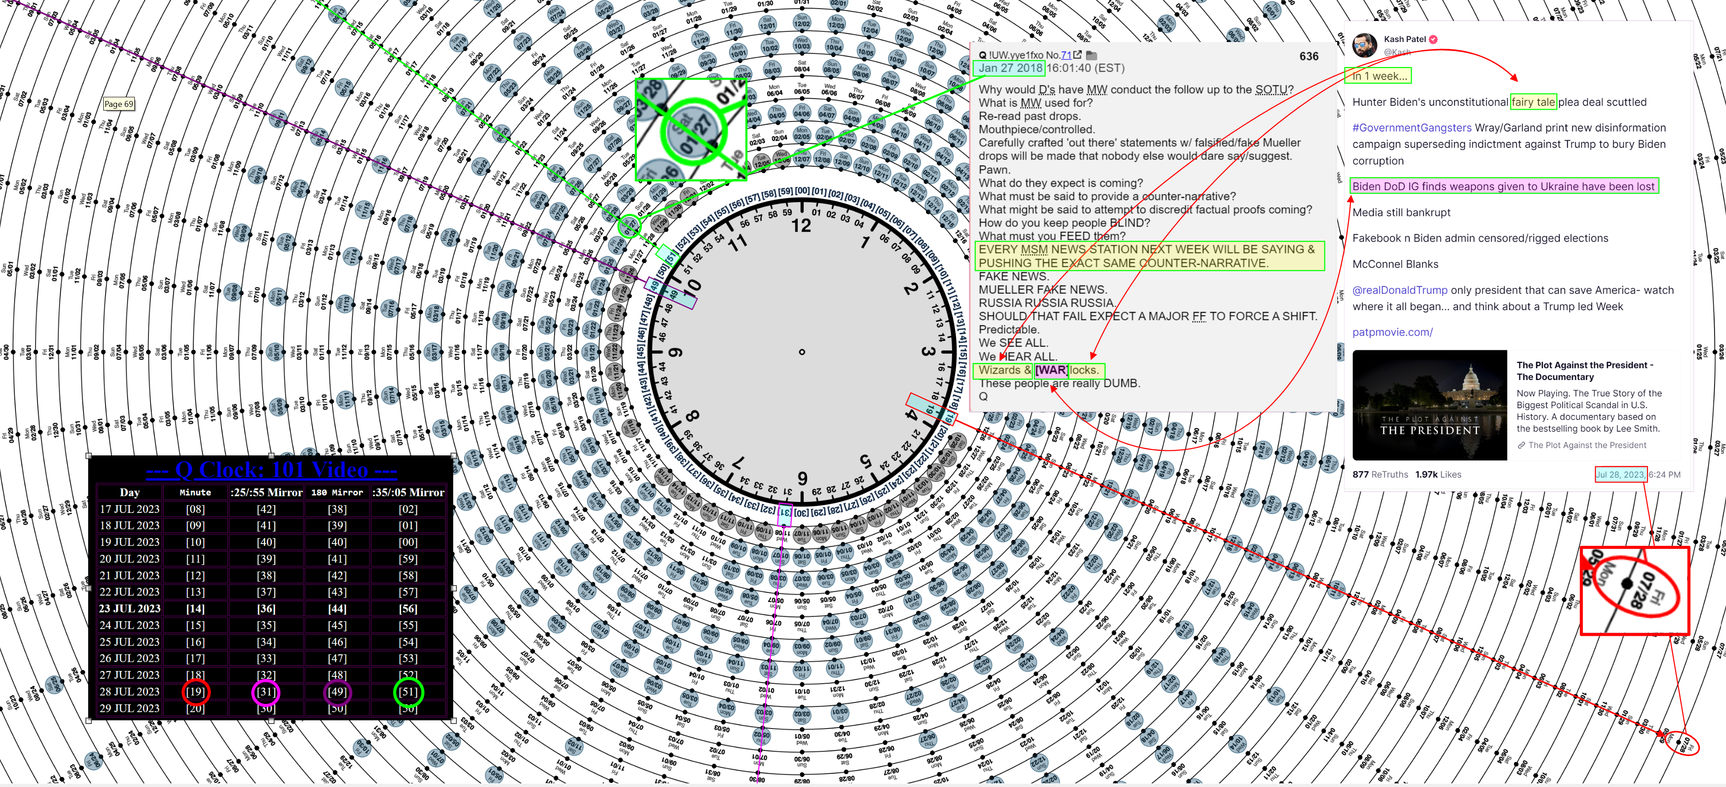Select the ':25/:55 Mirror' column header

coord(267,492)
